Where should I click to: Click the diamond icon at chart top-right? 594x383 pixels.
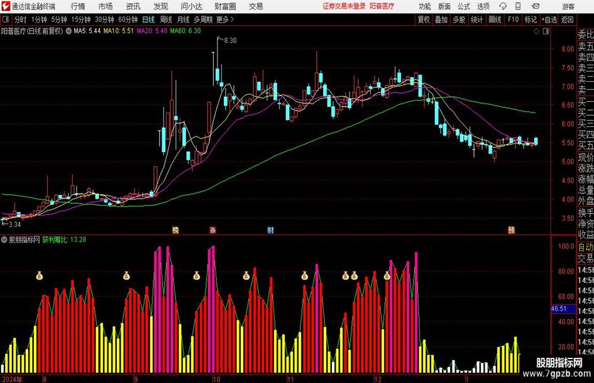(x=536, y=31)
